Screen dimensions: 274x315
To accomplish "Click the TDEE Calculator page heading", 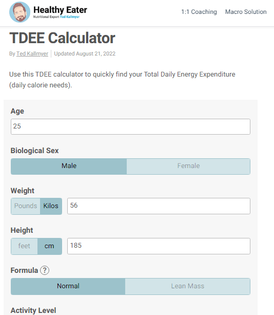I will tap(62, 38).
